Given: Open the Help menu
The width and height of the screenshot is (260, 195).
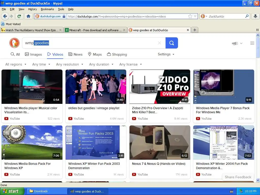Looking at the screenshot, I should [x=71, y=9].
